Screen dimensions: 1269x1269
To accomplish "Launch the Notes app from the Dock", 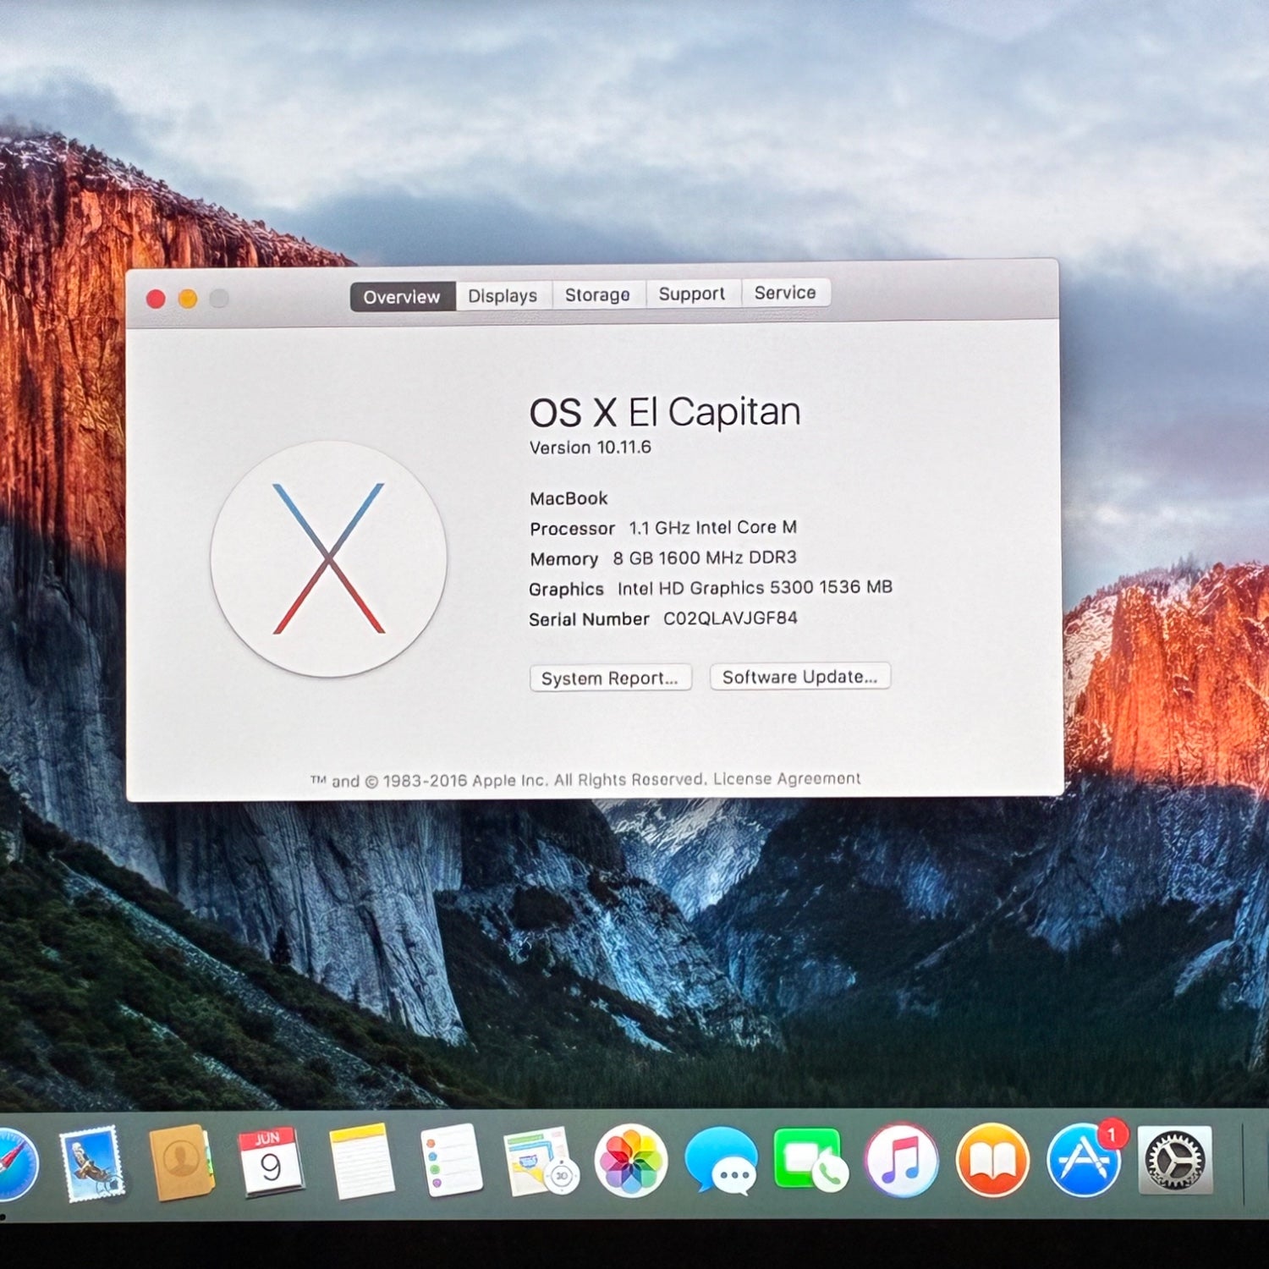I will (x=361, y=1162).
